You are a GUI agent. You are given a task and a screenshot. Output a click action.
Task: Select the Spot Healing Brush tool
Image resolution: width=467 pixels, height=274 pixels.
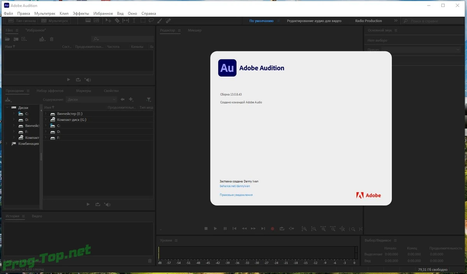[168, 21]
